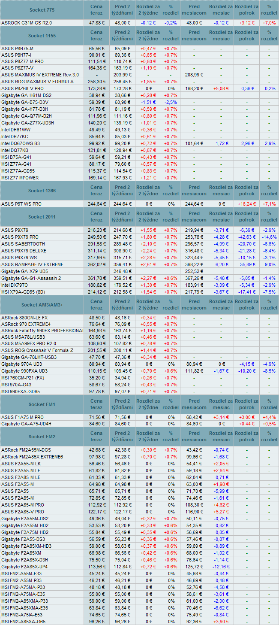Viewport: 279px width, 625px height.
Task: Select the Socket 775 section header
Action: 42,10
